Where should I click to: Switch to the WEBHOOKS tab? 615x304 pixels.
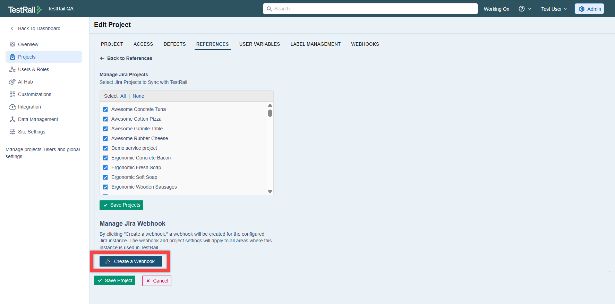pyautogui.click(x=365, y=44)
